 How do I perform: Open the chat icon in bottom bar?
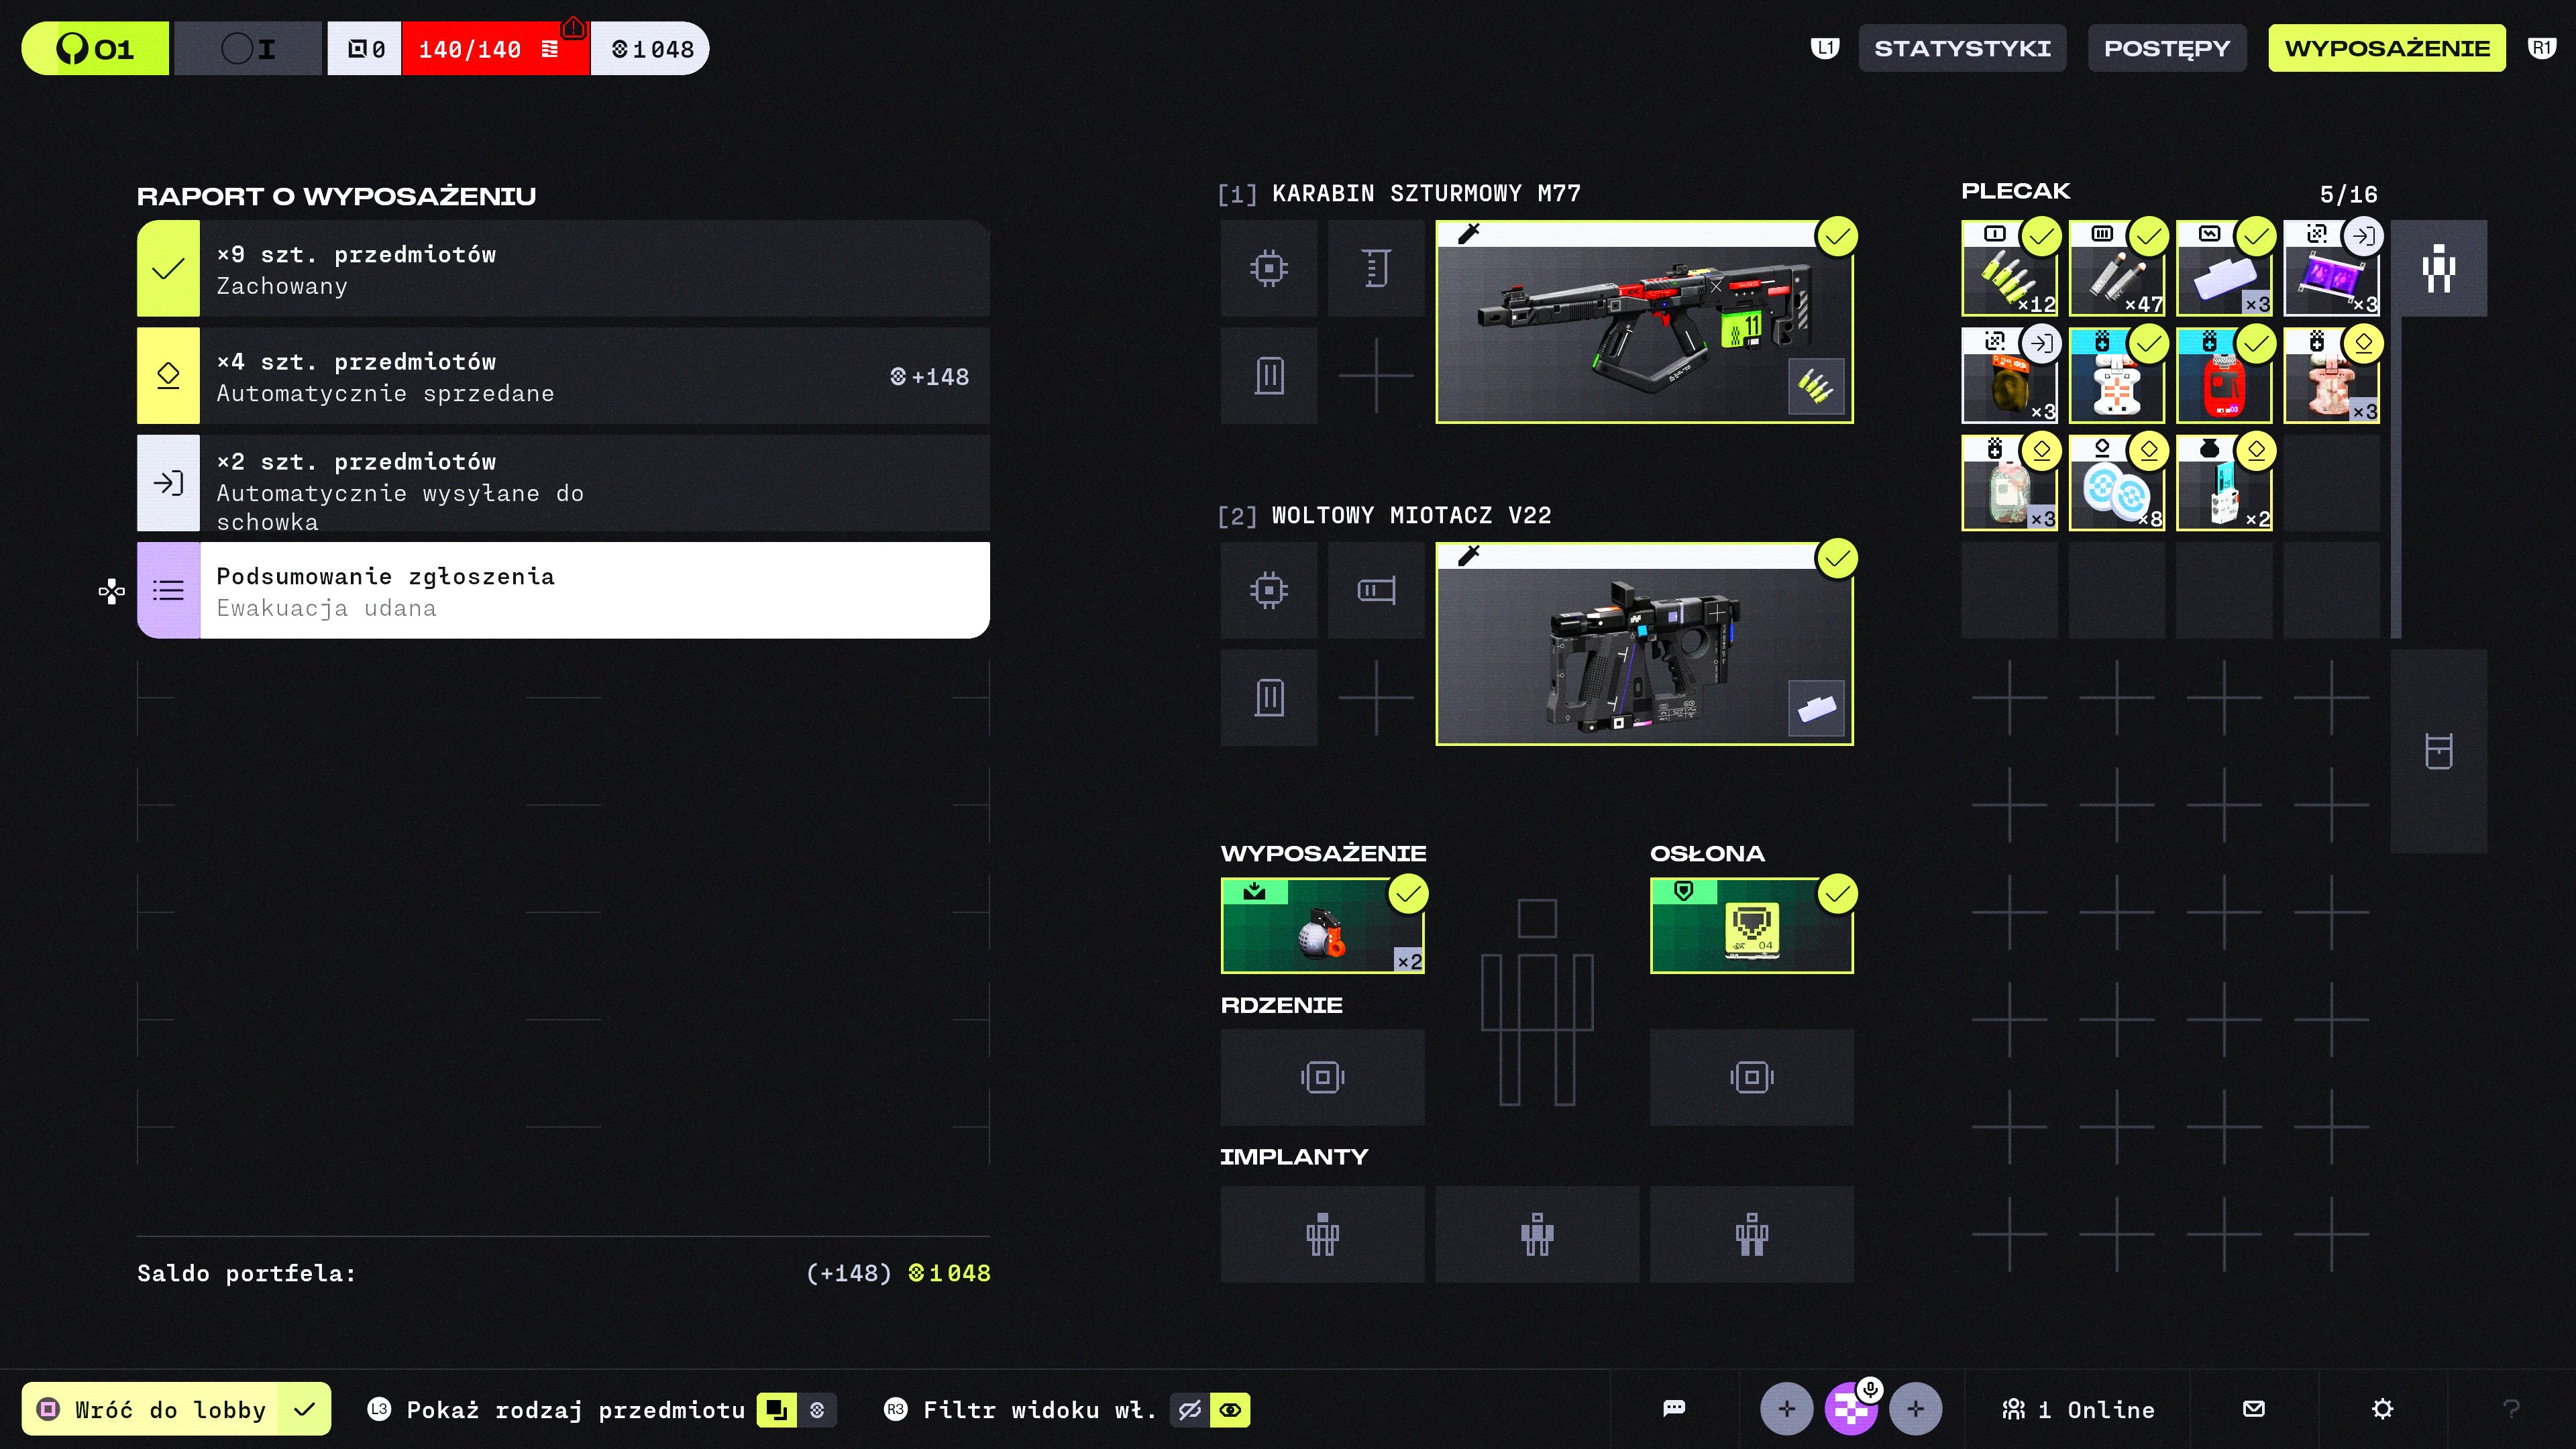coord(1673,1409)
